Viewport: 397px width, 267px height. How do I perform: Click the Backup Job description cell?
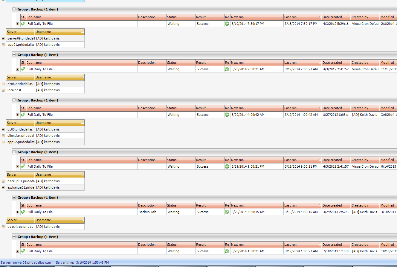pyautogui.click(x=152, y=212)
